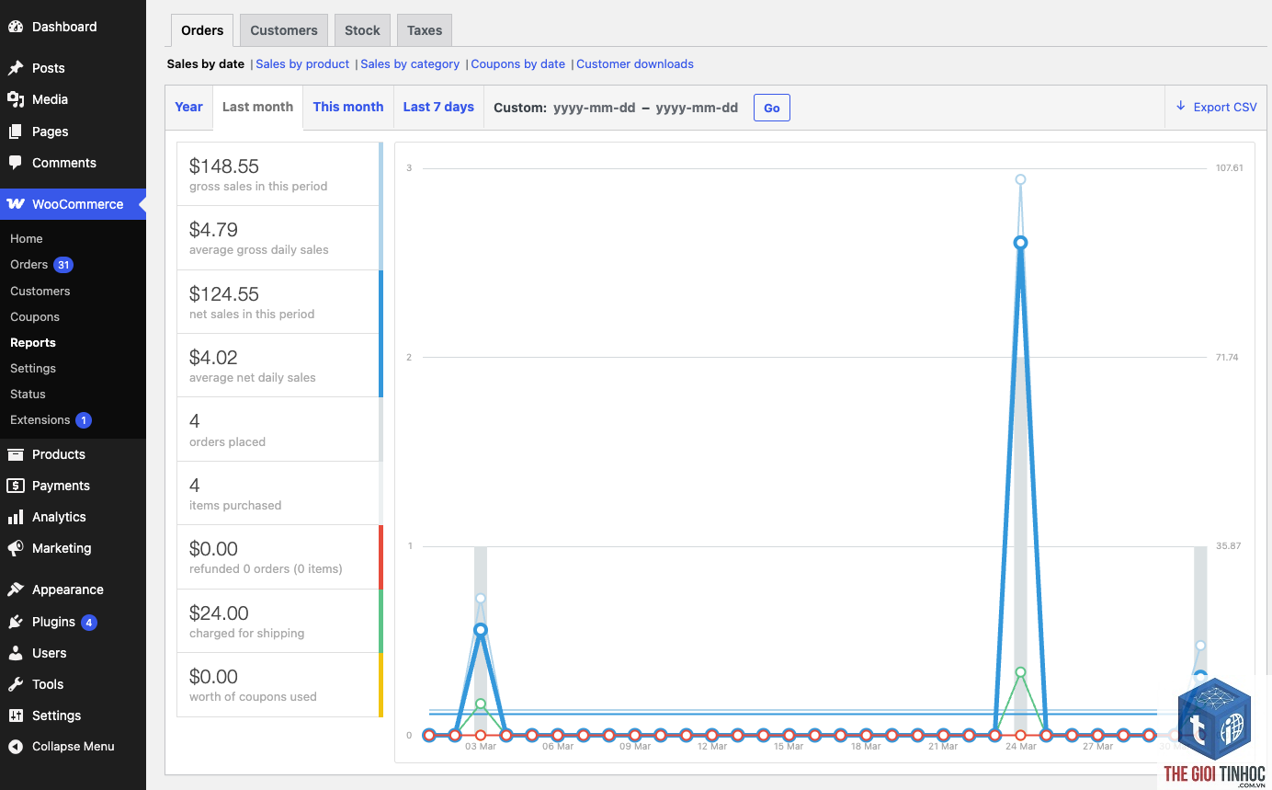Click the Collapse Menu arrow icon
The image size is (1272, 790).
(x=16, y=747)
